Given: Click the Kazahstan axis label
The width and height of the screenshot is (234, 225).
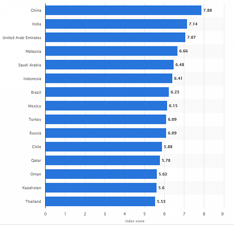Looking at the screenshot, I should click(31, 188).
